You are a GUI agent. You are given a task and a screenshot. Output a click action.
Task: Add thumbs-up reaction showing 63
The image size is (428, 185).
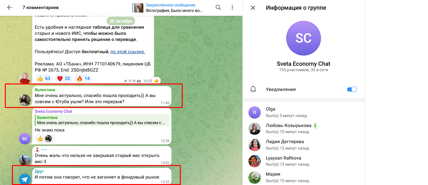(x=44, y=78)
